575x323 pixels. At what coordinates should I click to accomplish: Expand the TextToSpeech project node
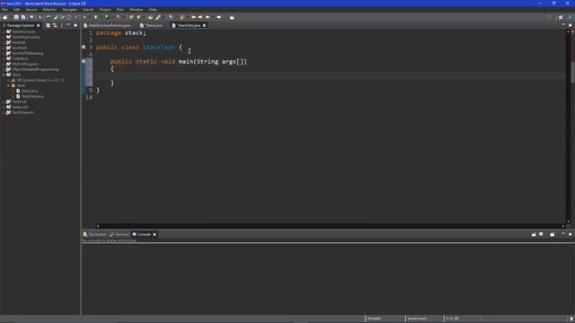click(x=4, y=112)
